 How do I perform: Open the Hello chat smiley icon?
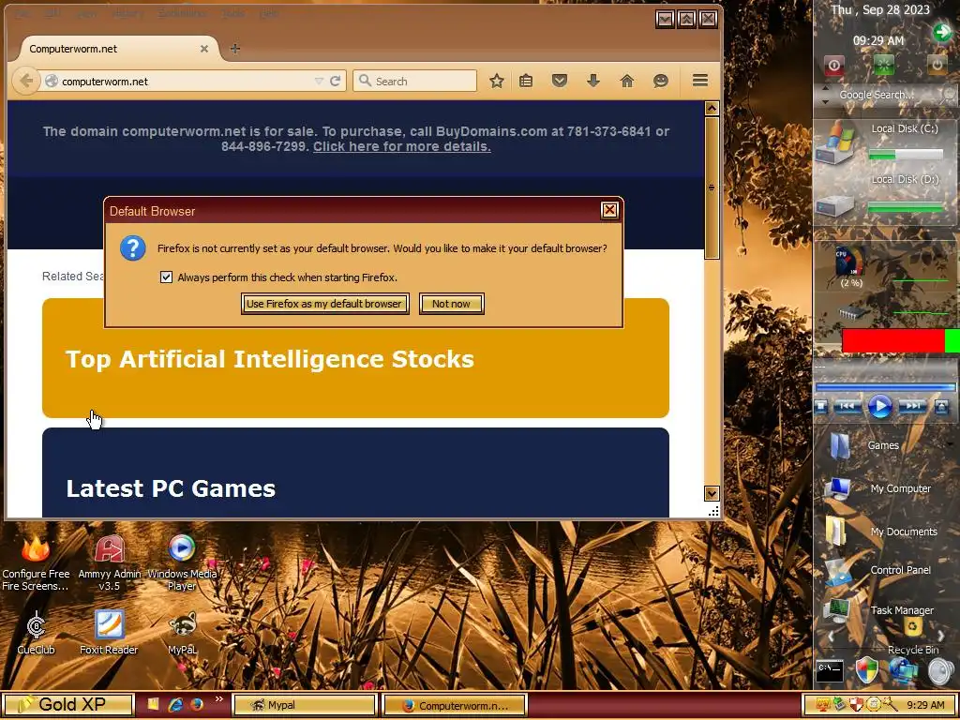(661, 81)
